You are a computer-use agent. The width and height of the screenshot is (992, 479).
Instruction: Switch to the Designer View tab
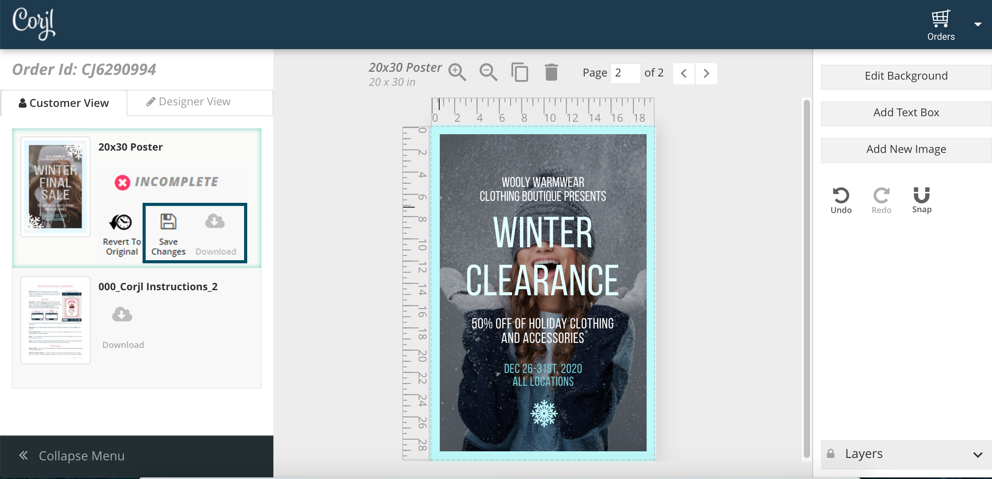point(189,102)
